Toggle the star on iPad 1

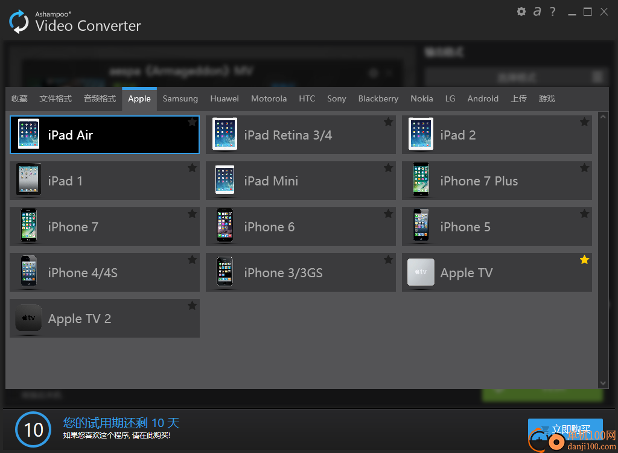click(192, 168)
